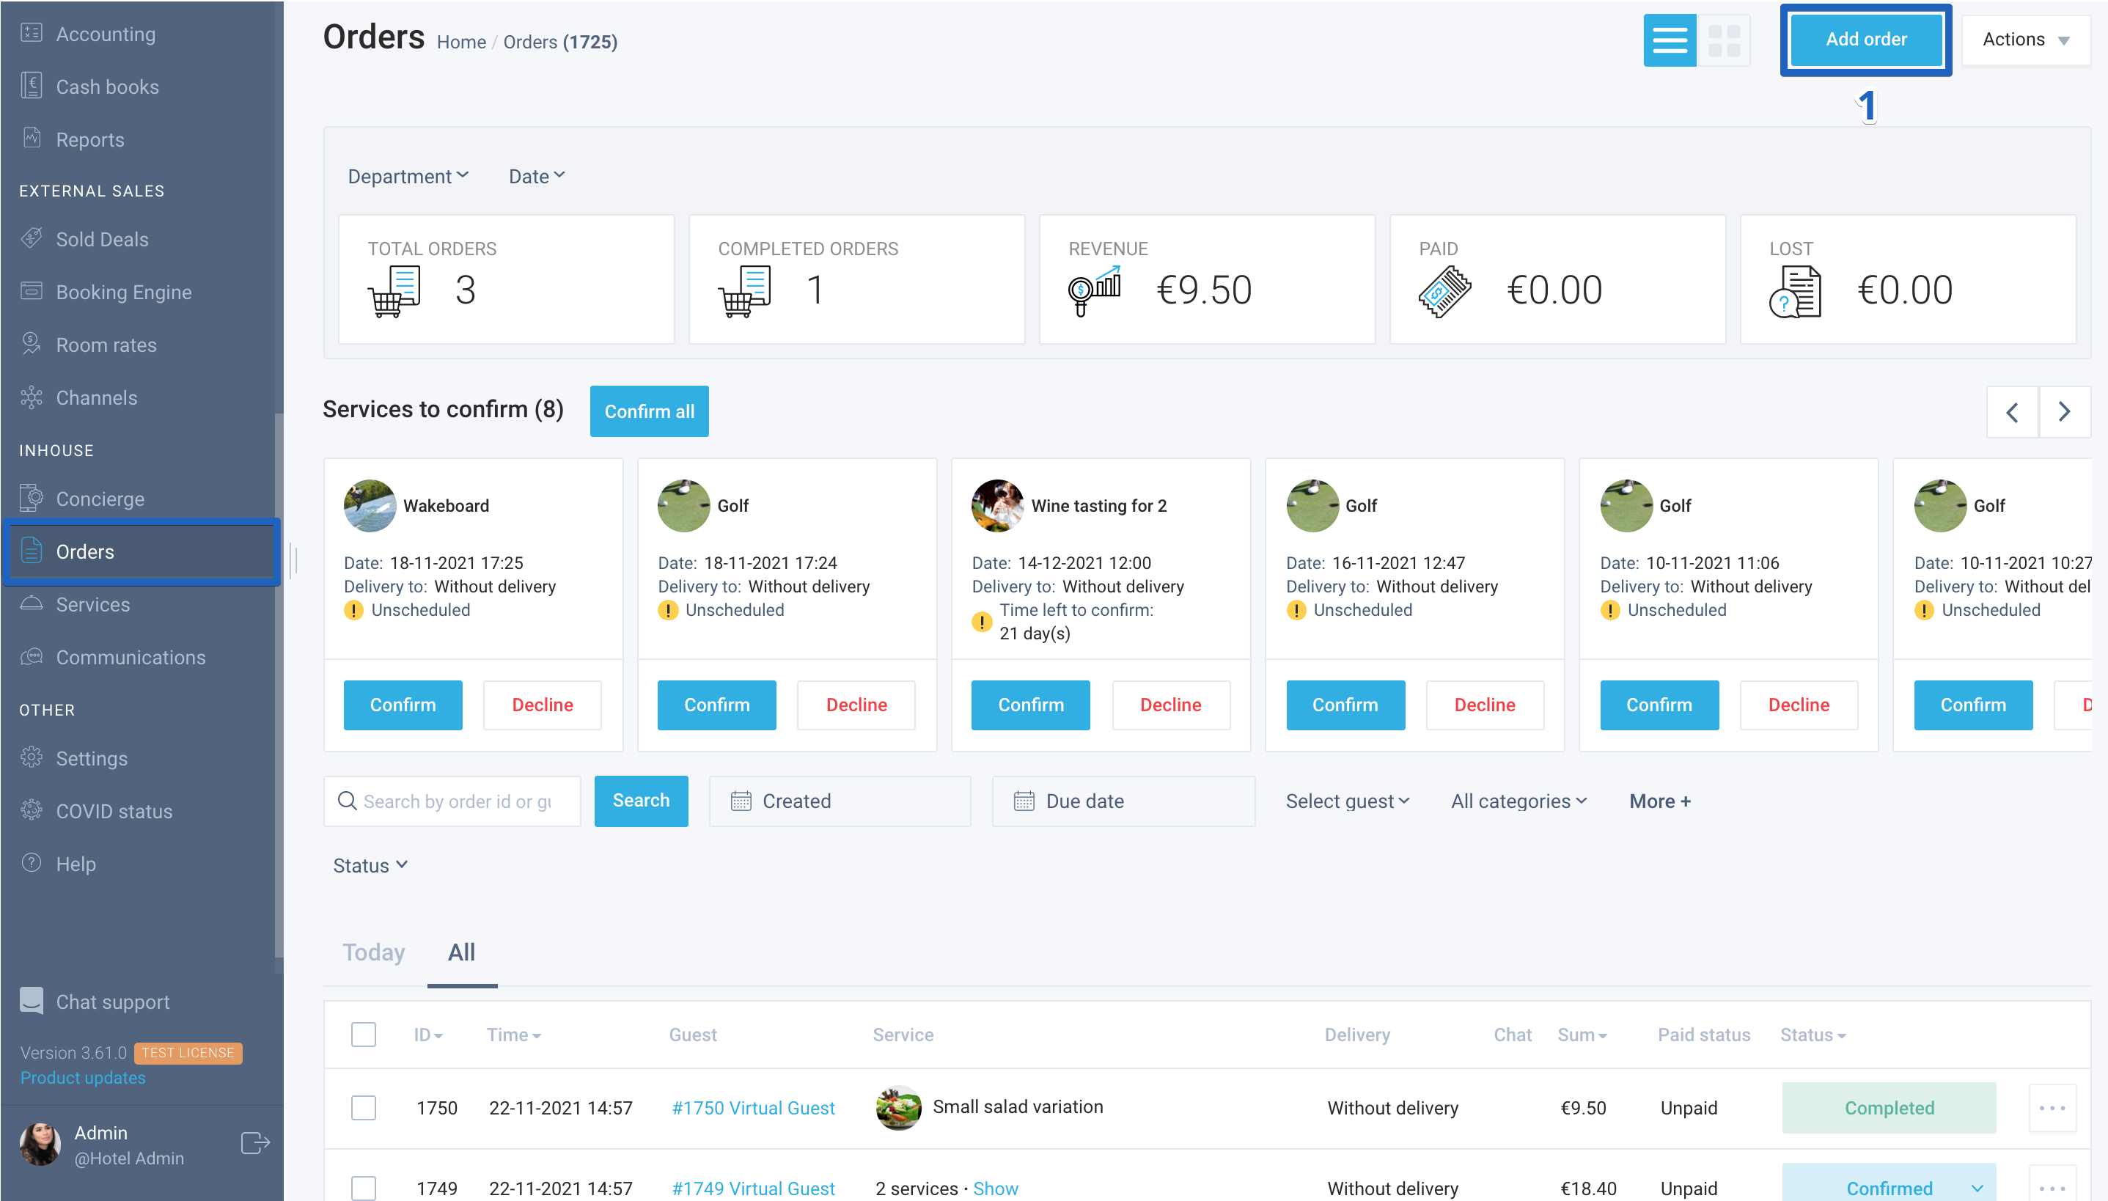Image resolution: width=2108 pixels, height=1201 pixels.
Task: Sort by the Status column header
Action: tap(1813, 1035)
